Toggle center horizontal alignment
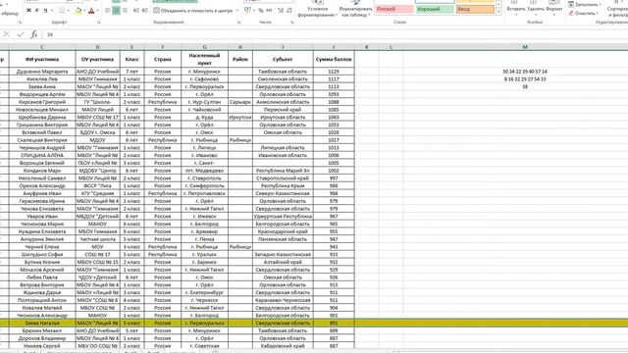The image size is (628, 353). pos(116,11)
